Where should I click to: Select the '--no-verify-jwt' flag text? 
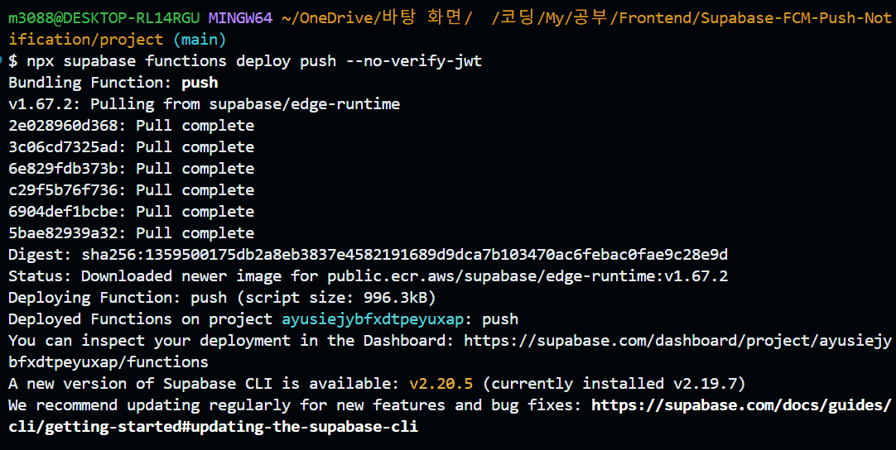point(414,61)
